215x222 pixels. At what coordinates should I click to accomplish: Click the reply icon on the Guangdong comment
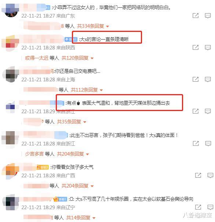pos(208,16)
